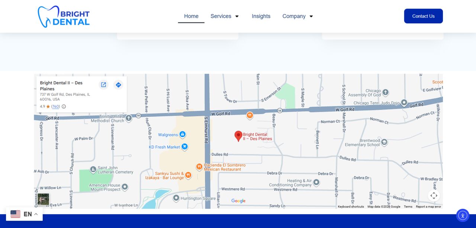Expand the Services dropdown arrow
476x228 pixels.
(237, 16)
